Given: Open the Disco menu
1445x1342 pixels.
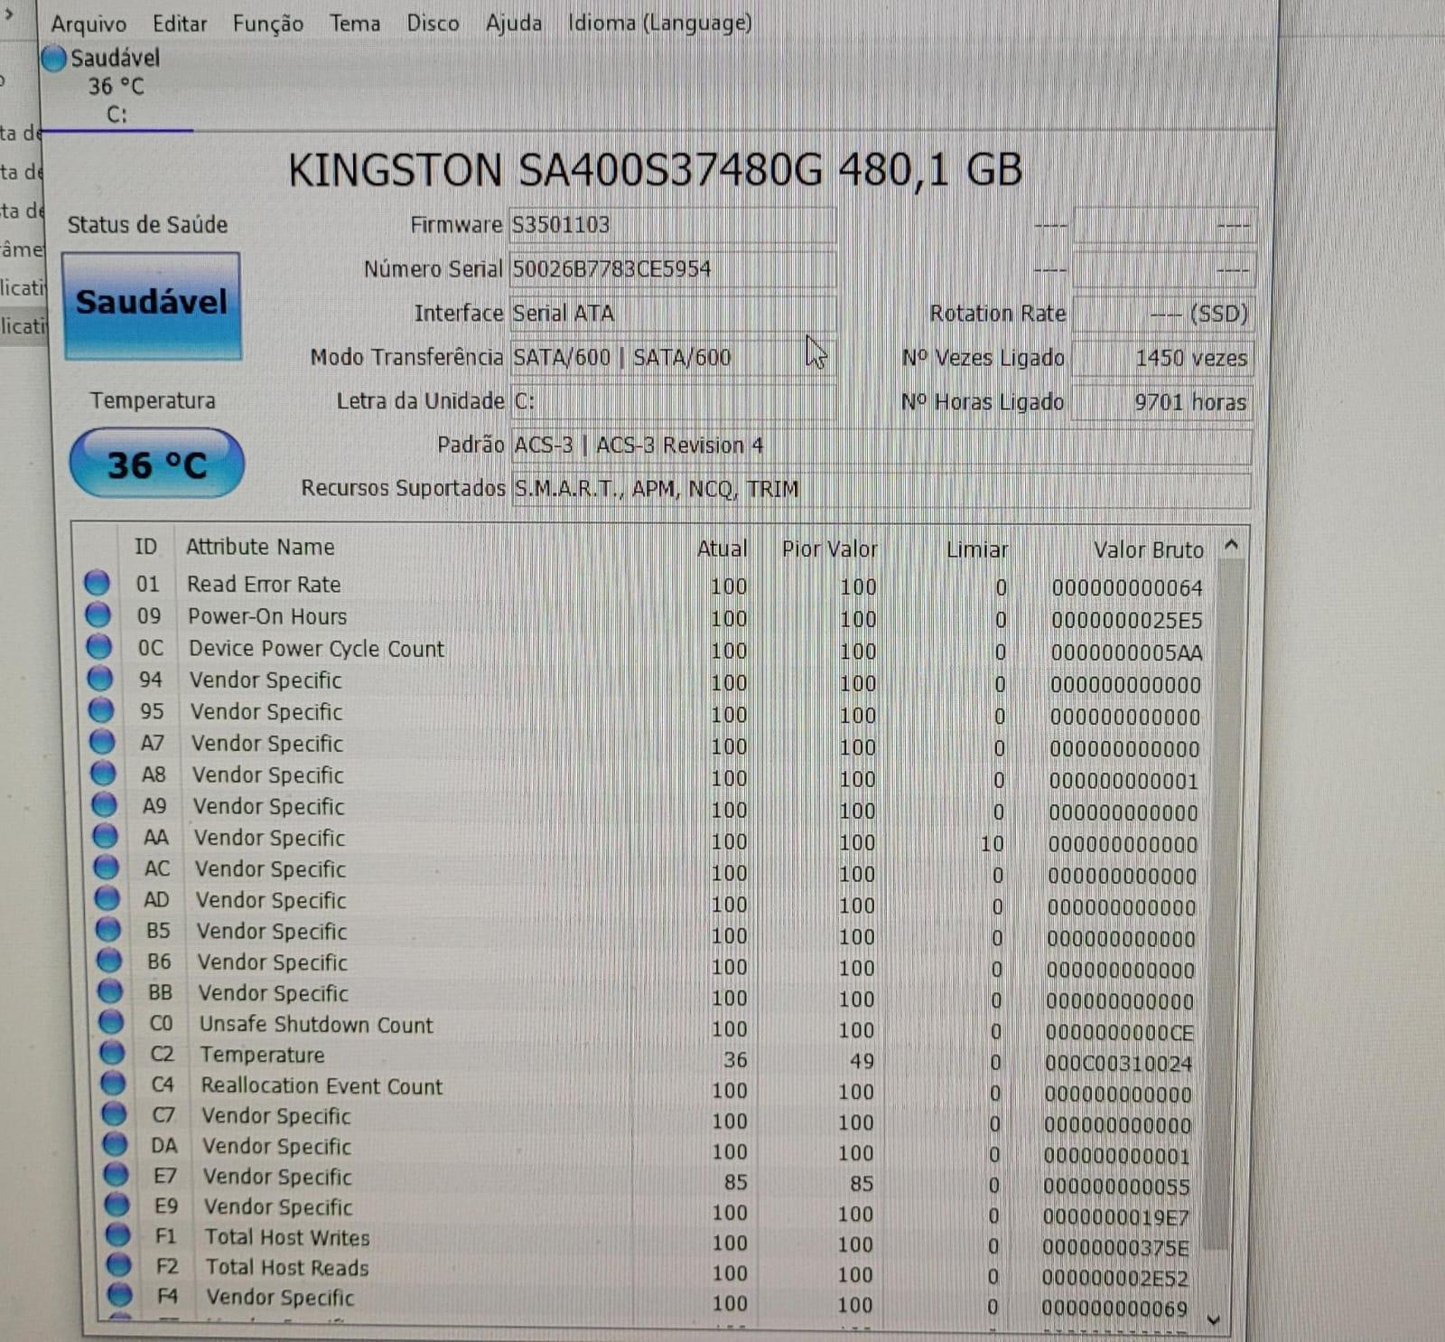Looking at the screenshot, I should point(433,23).
